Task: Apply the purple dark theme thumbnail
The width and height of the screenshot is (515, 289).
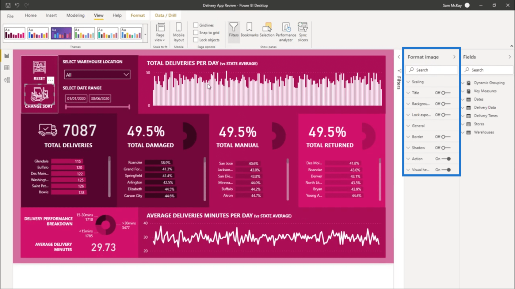Action: [x=61, y=33]
